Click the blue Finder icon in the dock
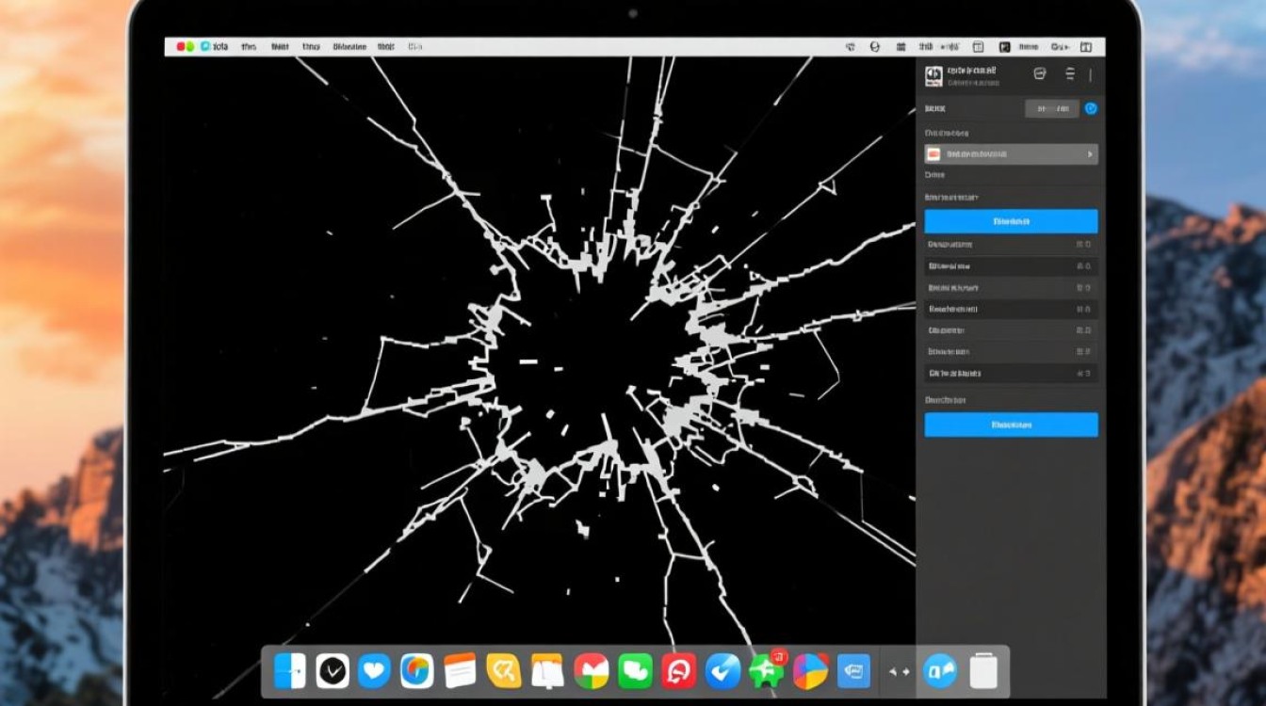 (289, 671)
